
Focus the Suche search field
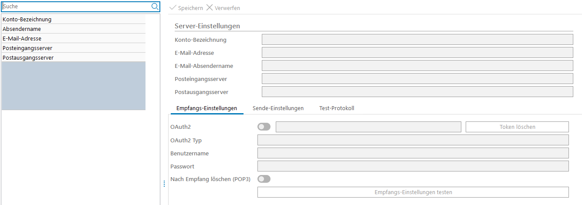76,7
